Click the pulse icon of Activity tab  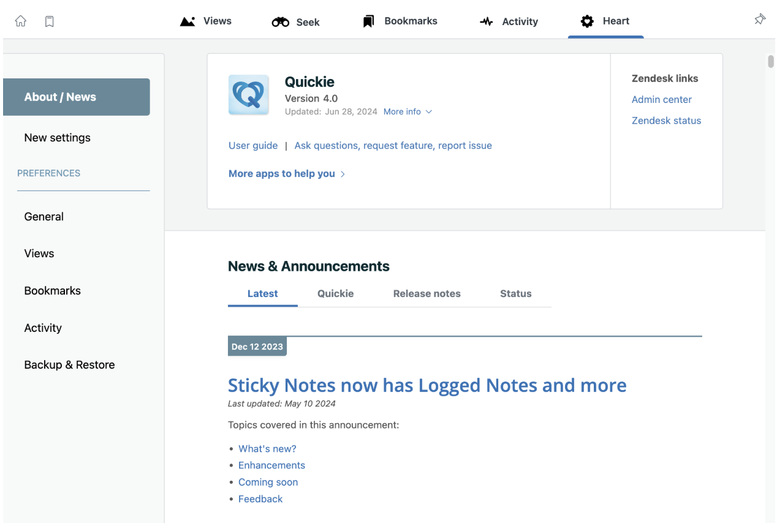point(487,22)
